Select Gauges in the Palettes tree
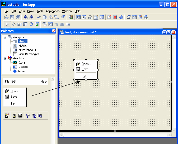Viewport: 178px width, 144px height. (23, 67)
